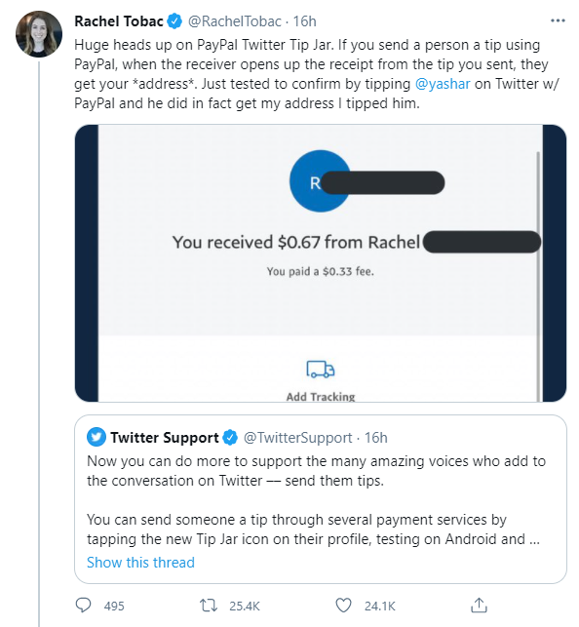Open the share upload icon
The image size is (579, 627).
point(479,605)
